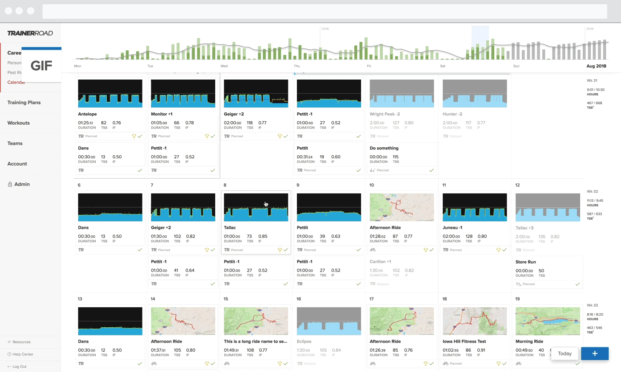Click the Log Out link
This screenshot has width=621, height=372.
tap(20, 366)
